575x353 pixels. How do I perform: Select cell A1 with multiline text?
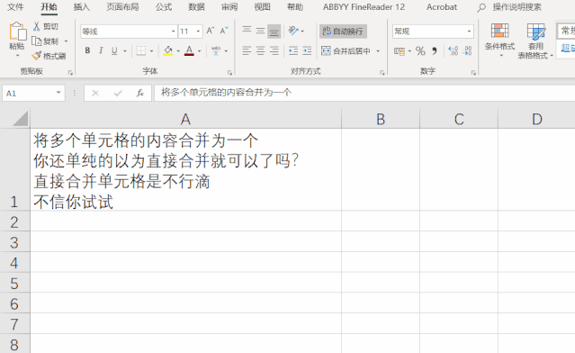(x=185, y=169)
